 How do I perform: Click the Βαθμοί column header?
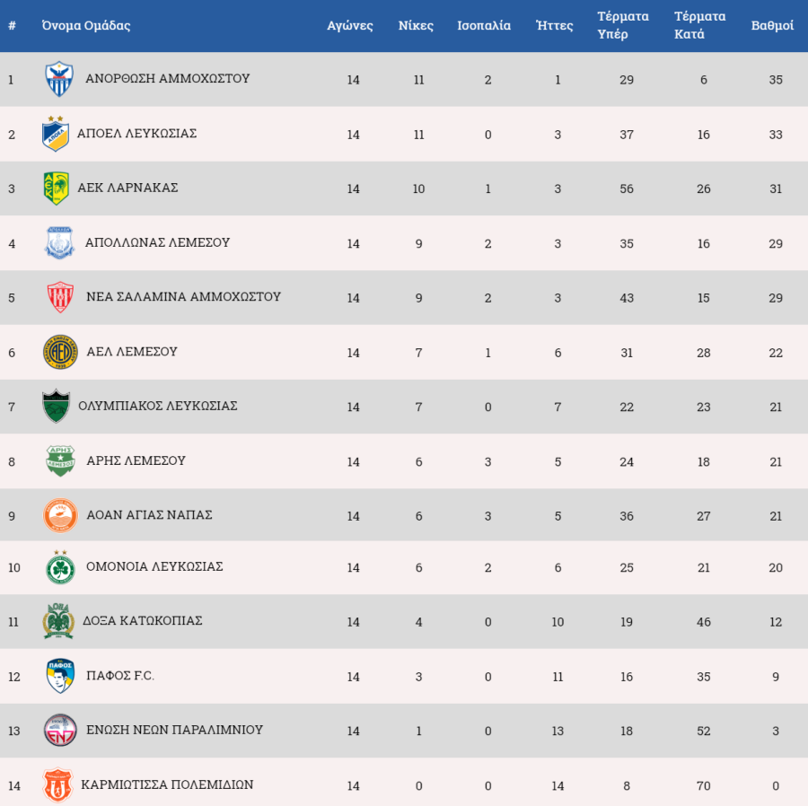click(772, 25)
